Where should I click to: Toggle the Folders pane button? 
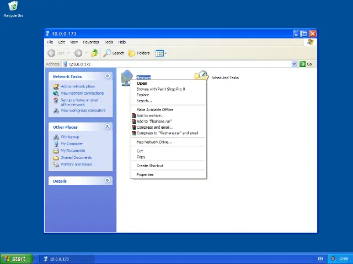click(x=139, y=53)
